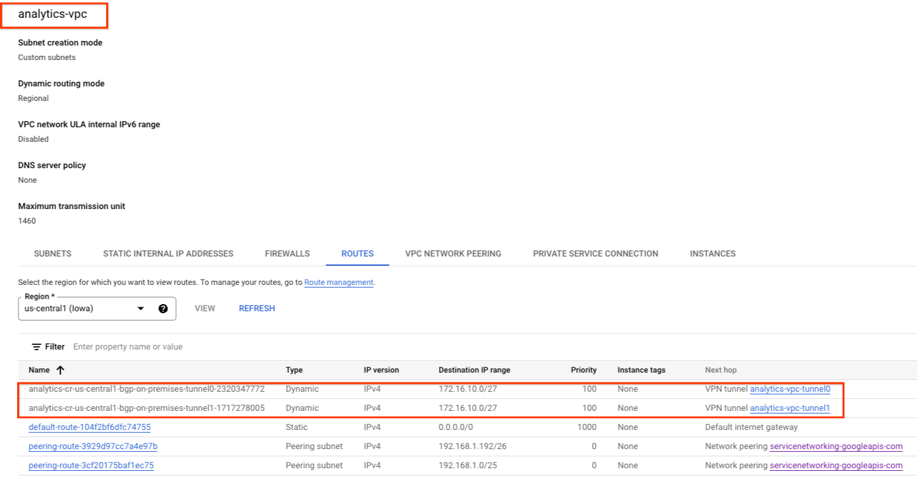Switch to the Firewalls tab
This screenshot has height=488, width=917.
(287, 254)
